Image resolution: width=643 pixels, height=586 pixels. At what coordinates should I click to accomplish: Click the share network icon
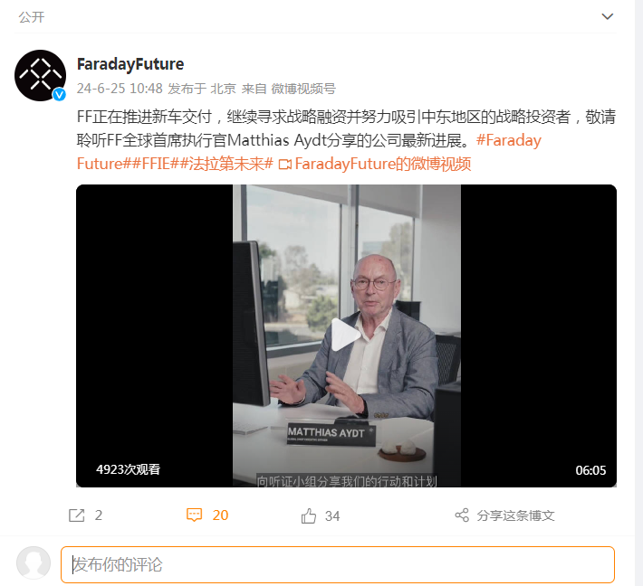[x=462, y=515]
